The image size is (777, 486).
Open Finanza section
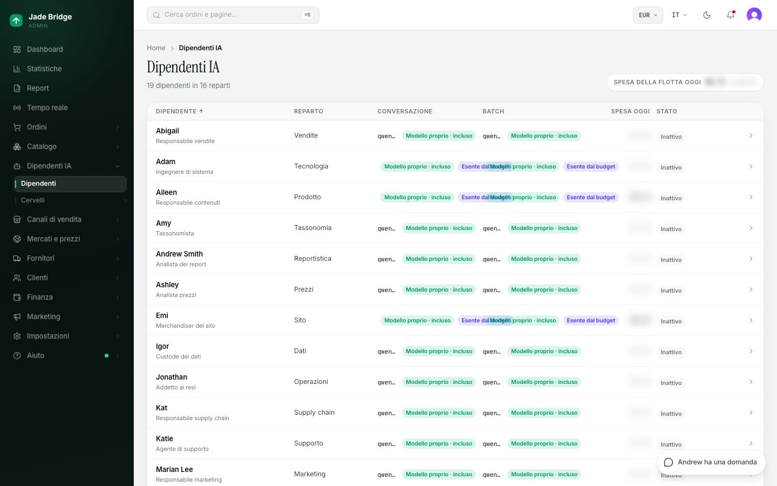click(x=67, y=297)
